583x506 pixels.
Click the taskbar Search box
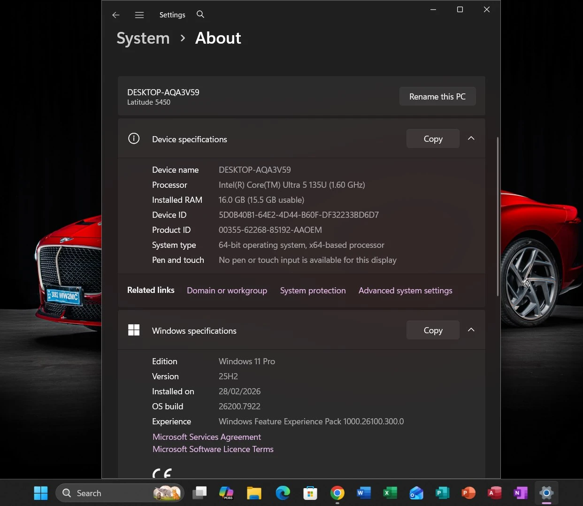point(108,493)
